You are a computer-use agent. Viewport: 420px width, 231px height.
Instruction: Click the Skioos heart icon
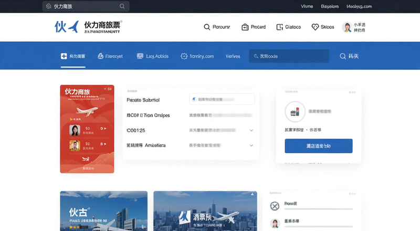pyautogui.click(x=315, y=27)
